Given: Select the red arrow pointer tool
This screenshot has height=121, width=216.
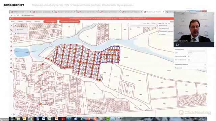Looking at the screenshot, I should 11,26.
